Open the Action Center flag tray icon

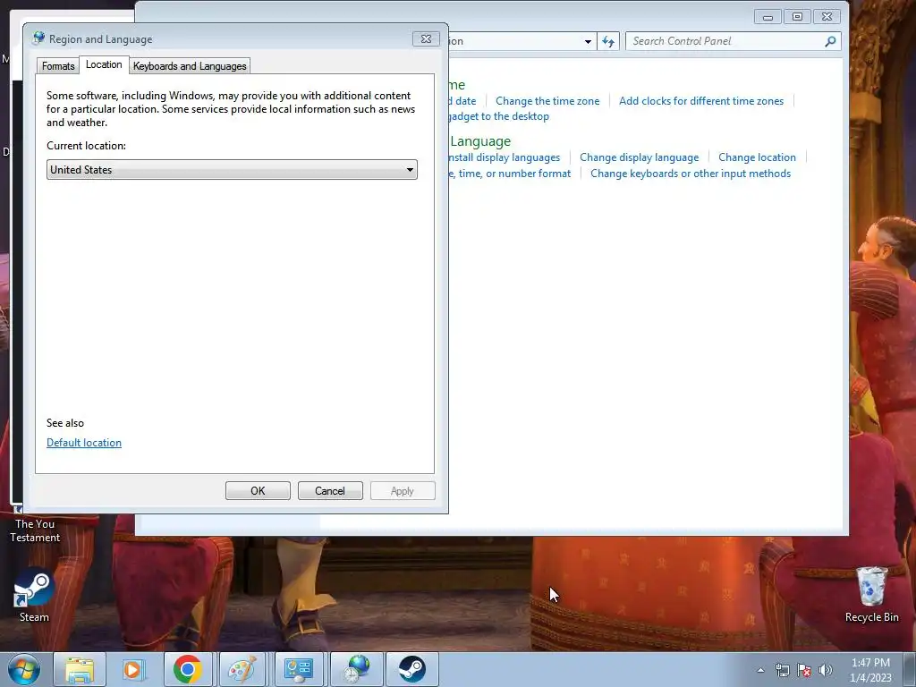pyautogui.click(x=804, y=670)
